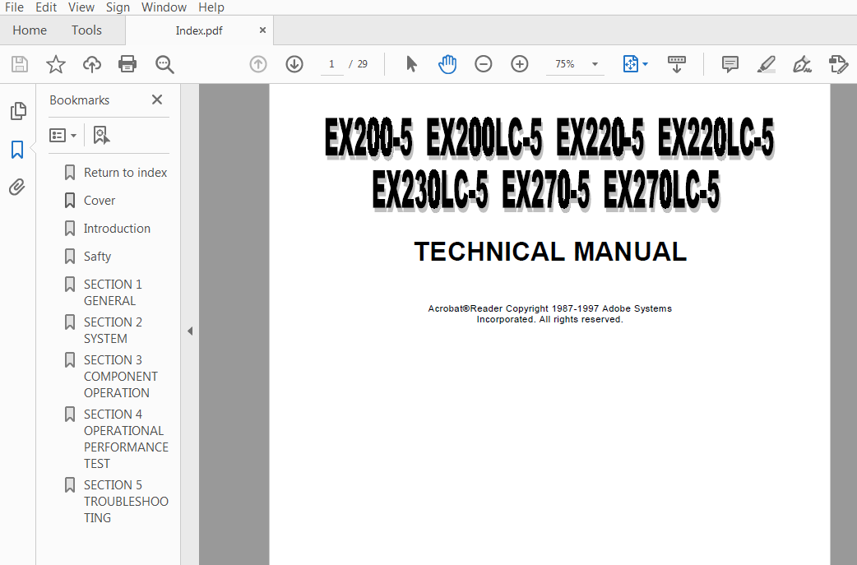Open the Window menu
This screenshot has width=857, height=565.
pos(164,7)
